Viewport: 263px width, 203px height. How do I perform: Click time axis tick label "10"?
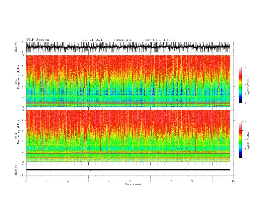(233, 181)
